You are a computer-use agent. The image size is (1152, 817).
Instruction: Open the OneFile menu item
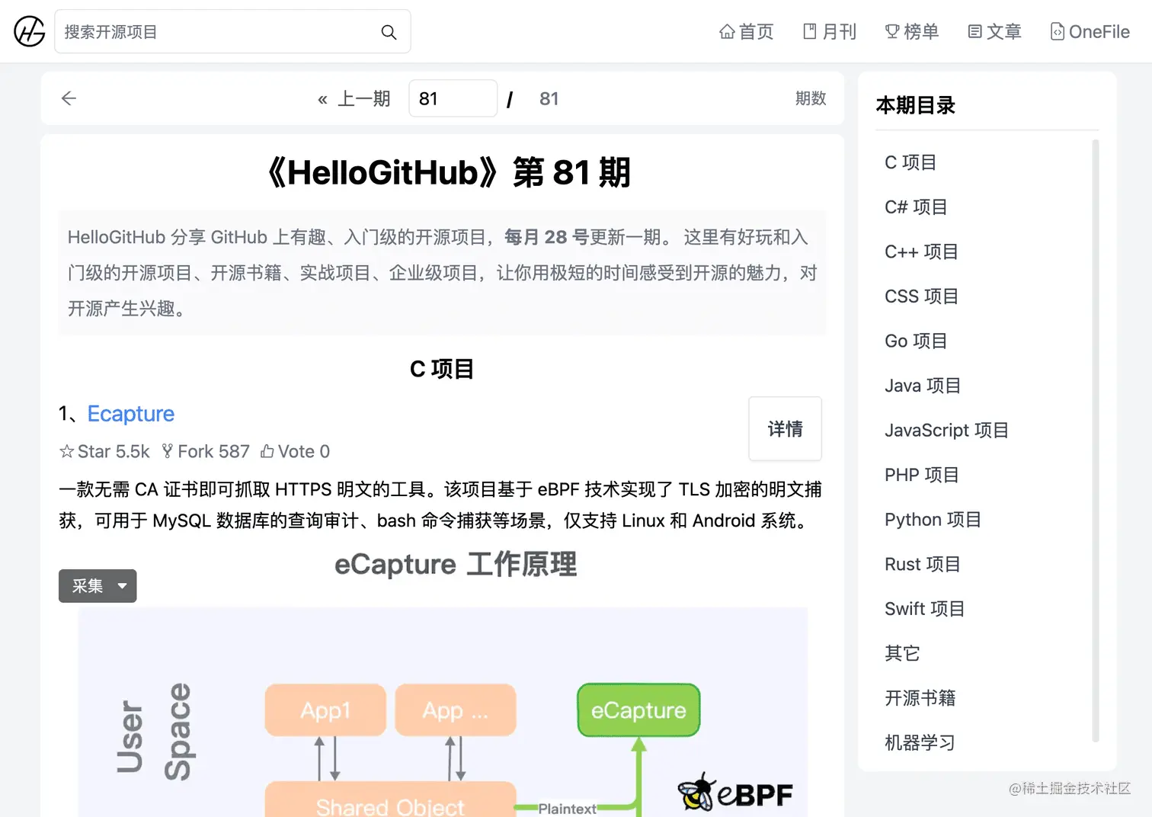pos(1090,31)
